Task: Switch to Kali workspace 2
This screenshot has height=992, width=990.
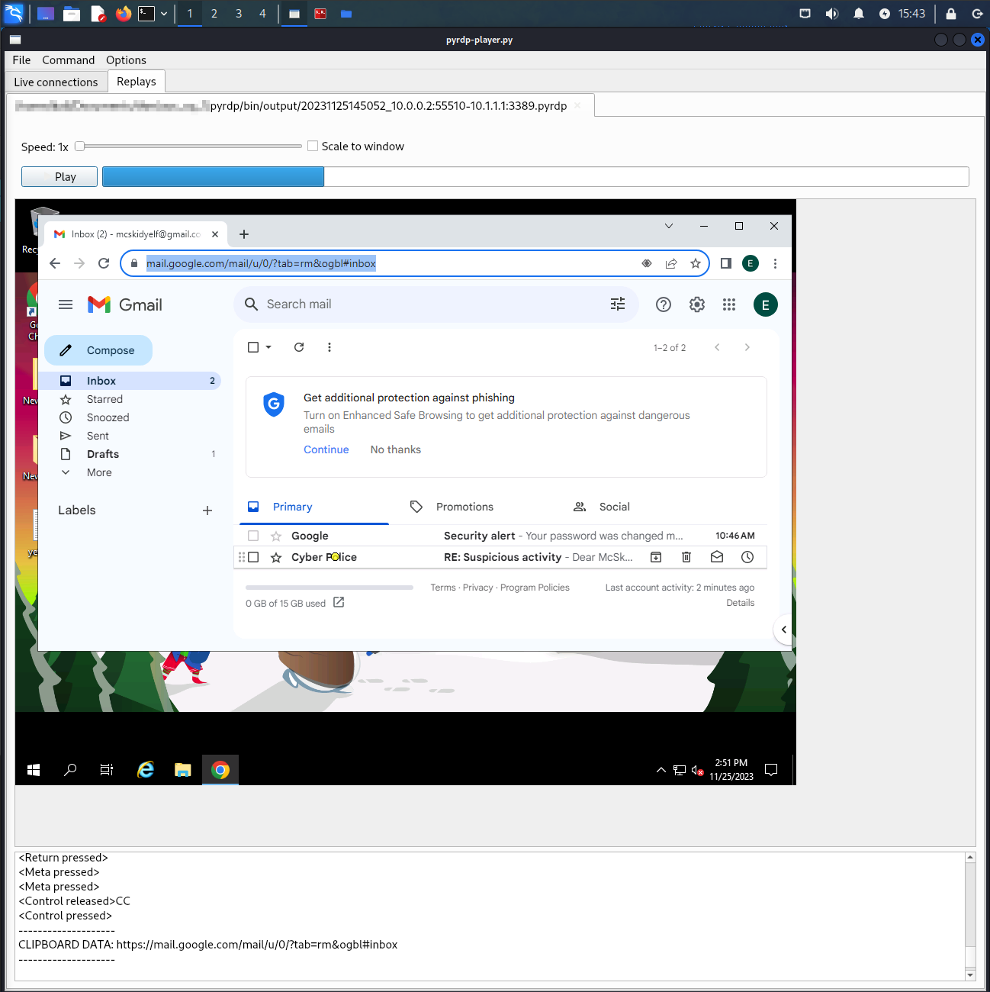Action: tap(214, 14)
